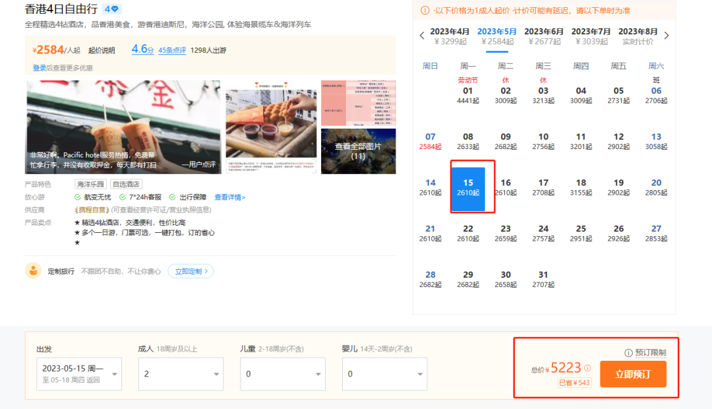Click the orange 定制旅行 avatar icon
Viewport: 712px width, 409px height.
click(x=33, y=270)
